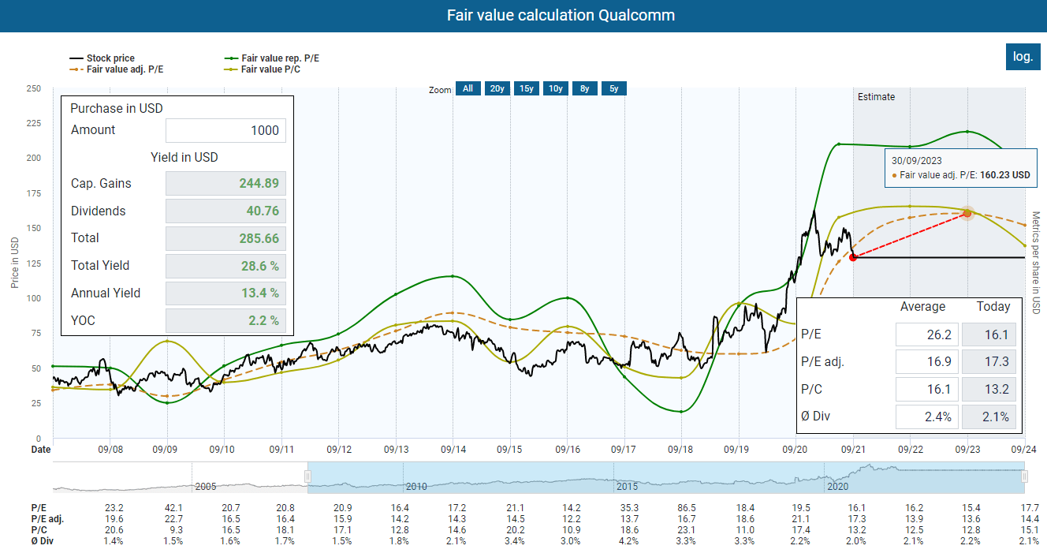Image resolution: width=1047 pixels, height=553 pixels.
Task: Click the P/E table value 86.5
Action: click(x=687, y=507)
